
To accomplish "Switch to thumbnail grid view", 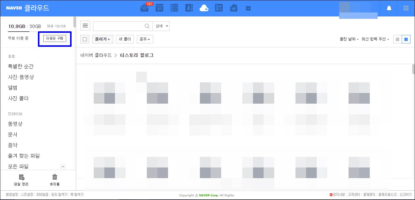I will click(406, 39).
